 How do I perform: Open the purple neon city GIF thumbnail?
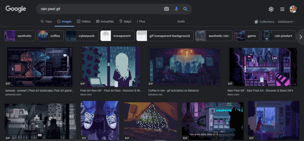(263, 67)
